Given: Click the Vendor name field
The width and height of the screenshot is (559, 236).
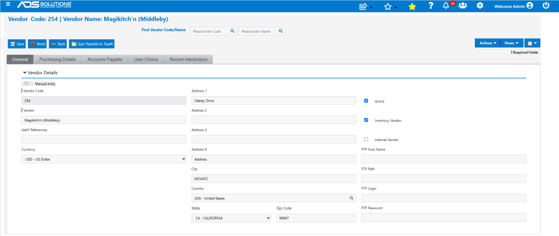Looking at the screenshot, I should (x=104, y=120).
